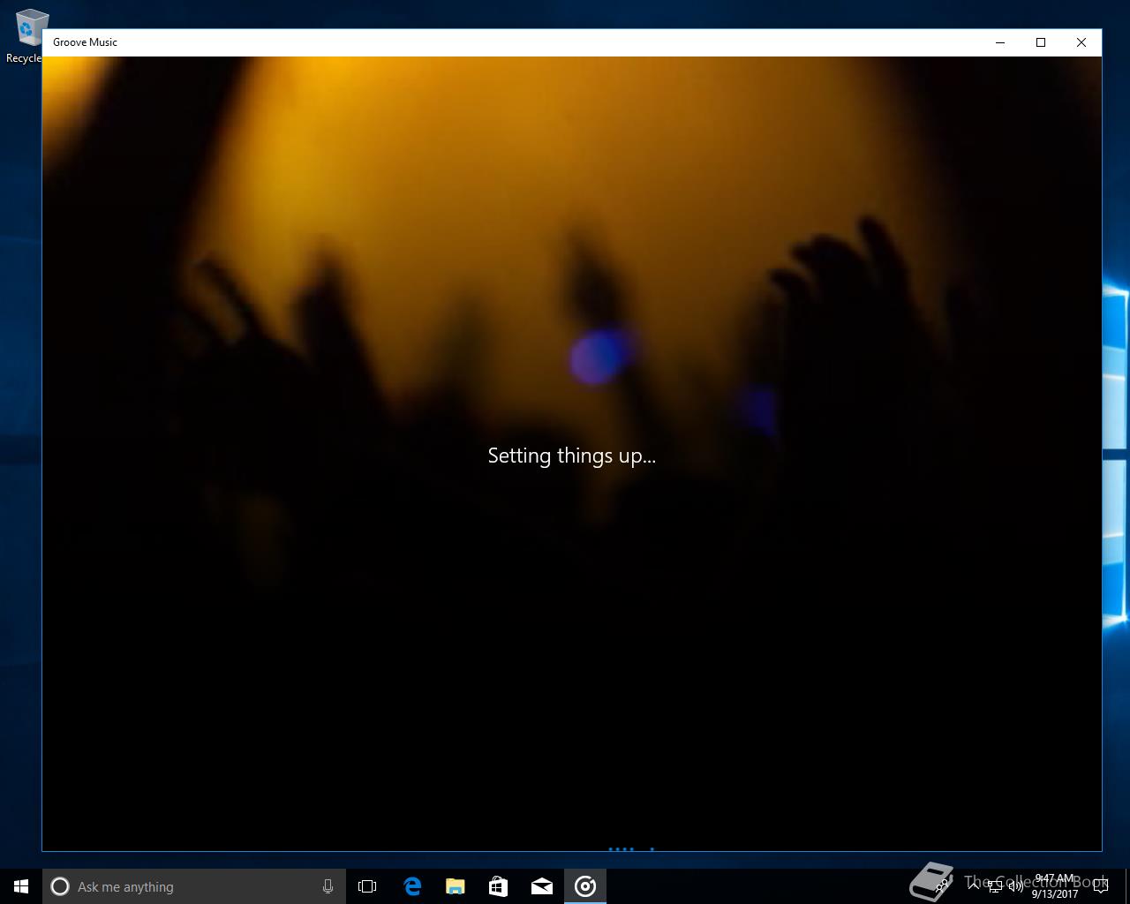Viewport: 1130px width, 904px height.
Task: Click the Groove Music taskbar icon
Action: [585, 886]
